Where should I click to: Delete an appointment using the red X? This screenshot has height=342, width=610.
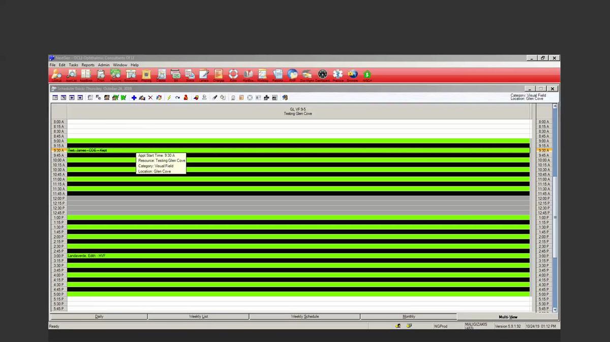[150, 97]
